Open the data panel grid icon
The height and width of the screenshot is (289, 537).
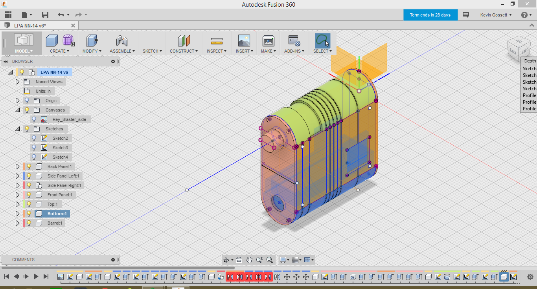(8, 15)
